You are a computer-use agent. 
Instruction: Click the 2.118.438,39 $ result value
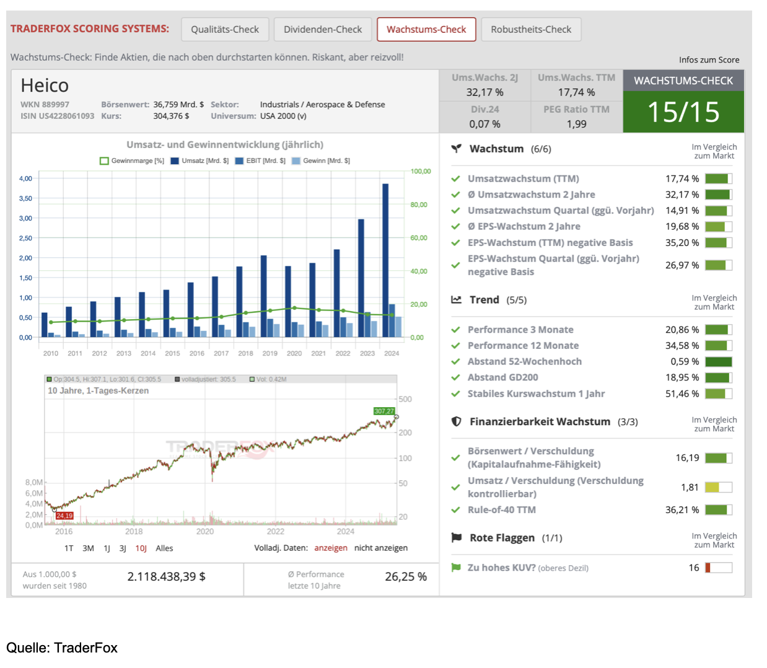167,577
